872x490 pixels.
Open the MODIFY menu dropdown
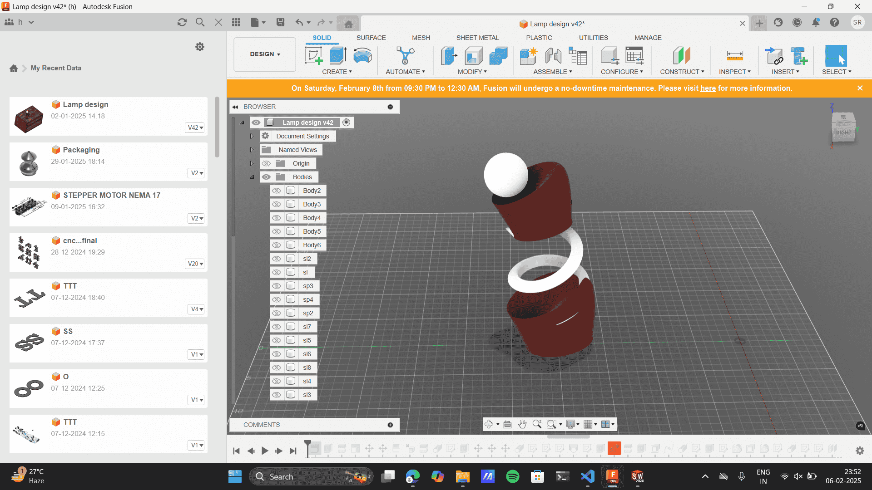[x=472, y=72]
